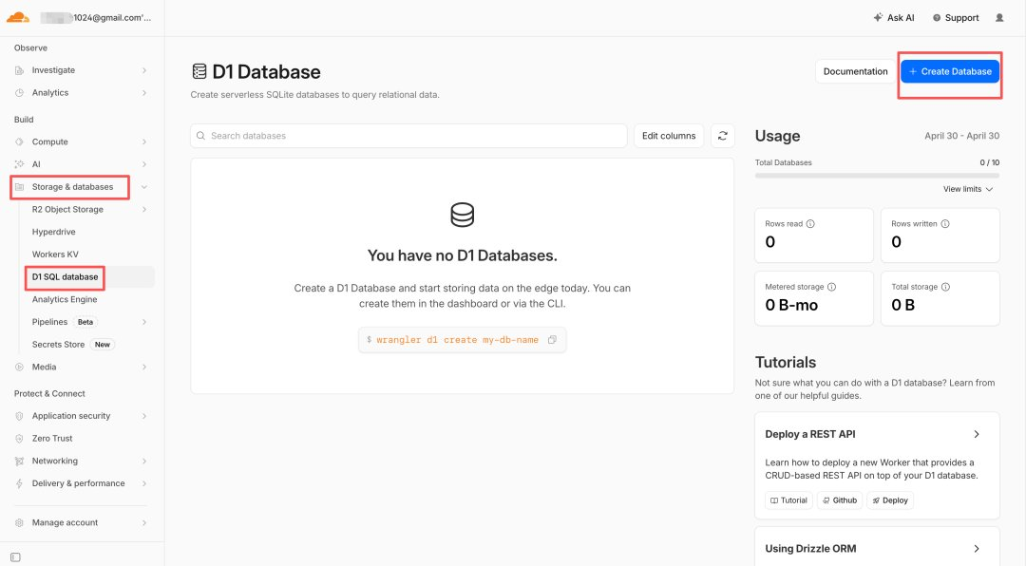Click the Rows written info icon
The width and height of the screenshot is (1026, 566).
click(x=945, y=224)
